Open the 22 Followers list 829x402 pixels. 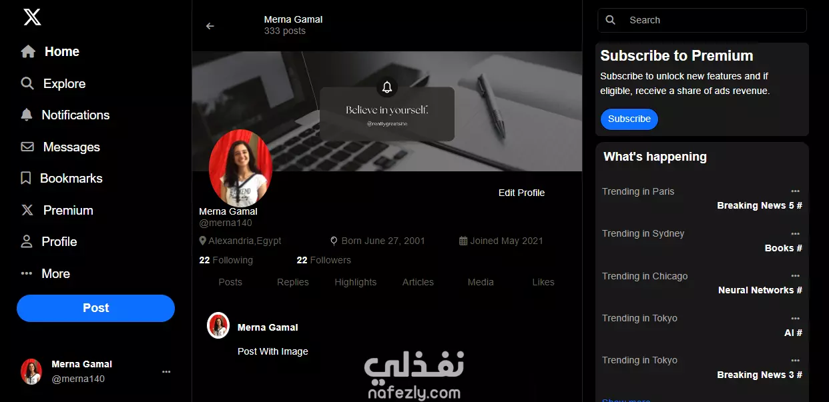point(324,260)
